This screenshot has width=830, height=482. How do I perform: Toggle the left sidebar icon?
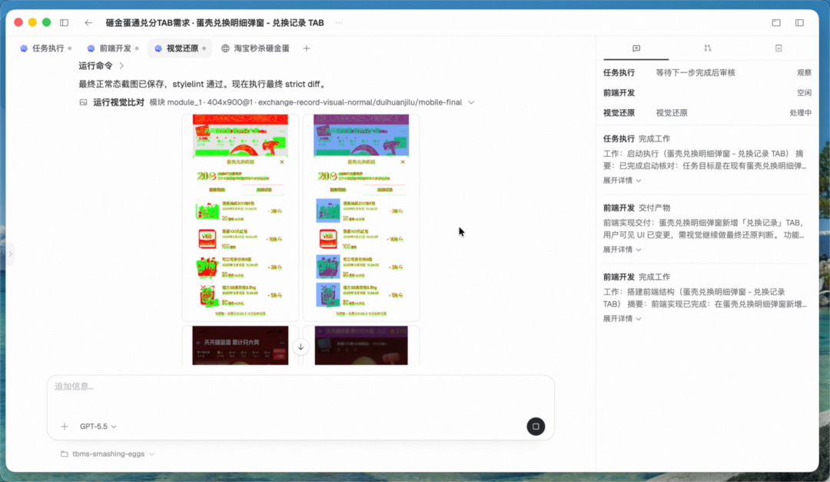[64, 23]
